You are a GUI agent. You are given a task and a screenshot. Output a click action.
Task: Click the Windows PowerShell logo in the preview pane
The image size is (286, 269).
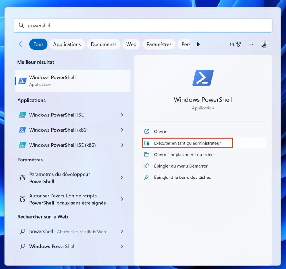click(x=203, y=78)
